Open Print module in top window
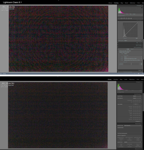 click(x=138, y=3)
